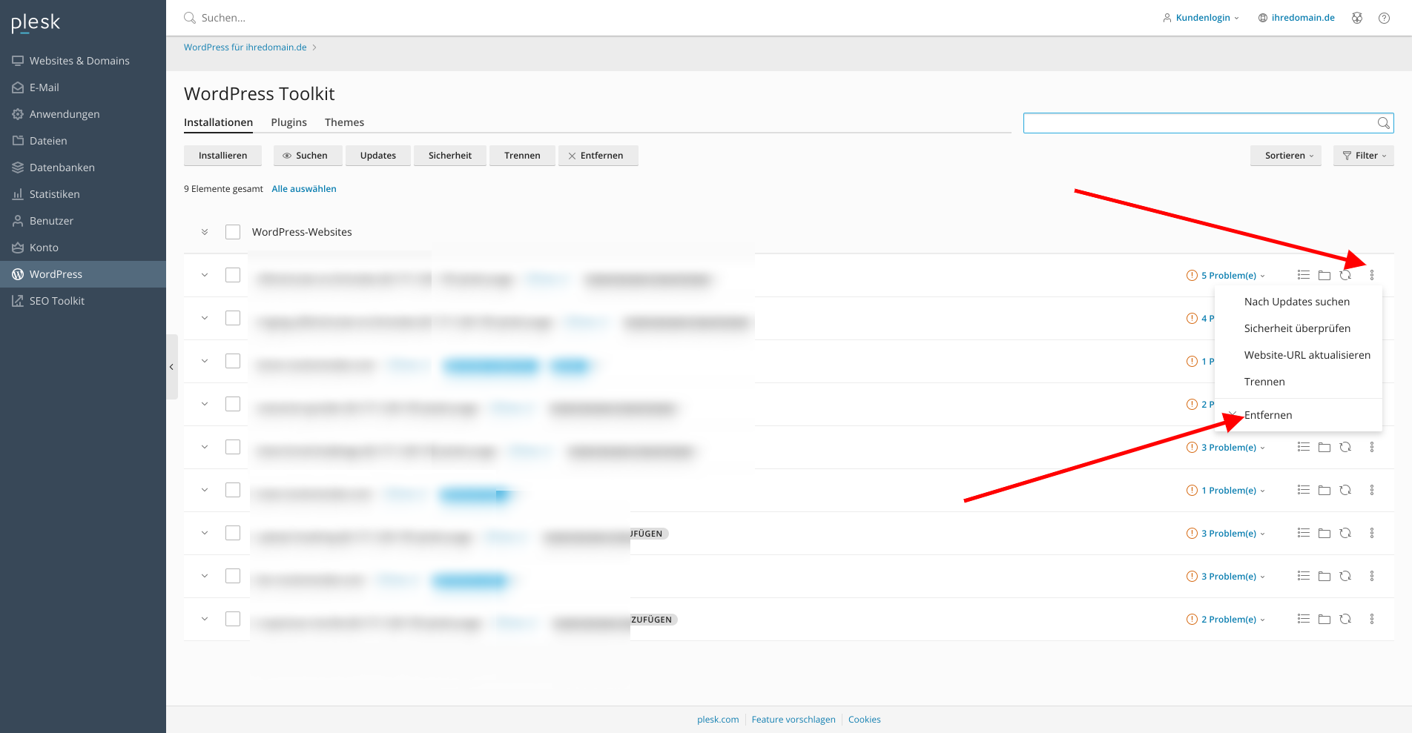Select the Installationen tab
Viewport: 1412px width, 733px height.
[218, 122]
